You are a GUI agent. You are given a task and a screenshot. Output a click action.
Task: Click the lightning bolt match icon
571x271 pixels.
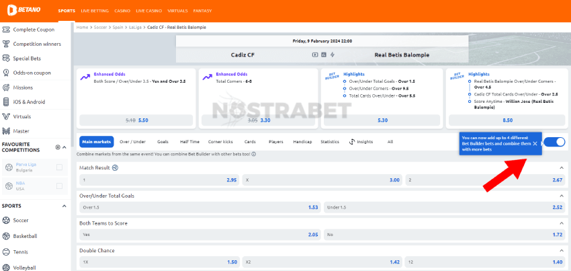[333, 54]
